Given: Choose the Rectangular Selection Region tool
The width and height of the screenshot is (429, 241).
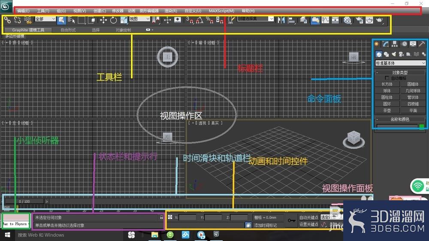Looking at the screenshot, I should tap(82, 20).
